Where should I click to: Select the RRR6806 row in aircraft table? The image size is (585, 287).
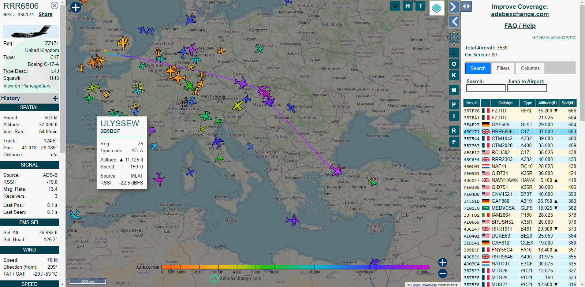coord(520,131)
